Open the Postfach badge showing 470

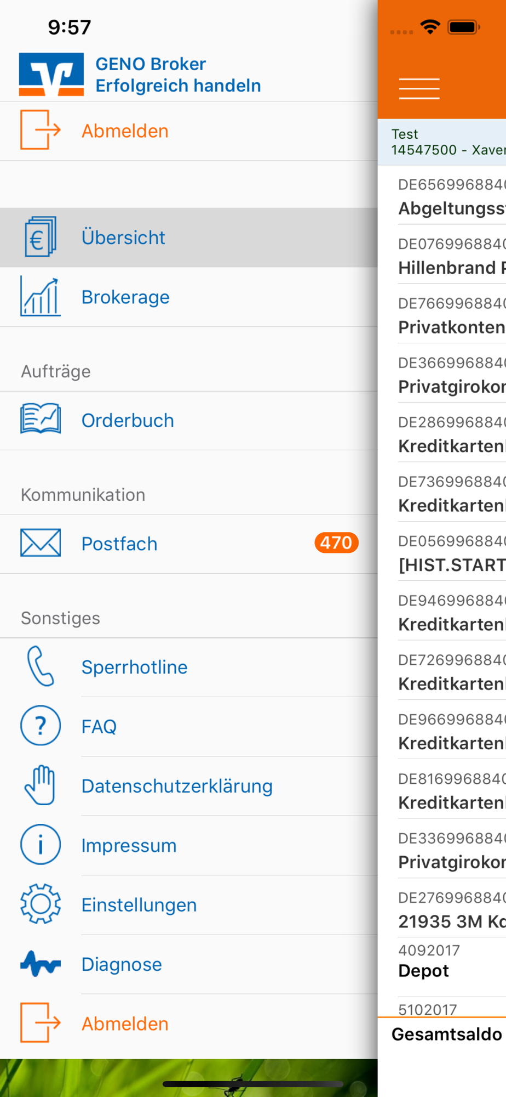click(x=336, y=542)
